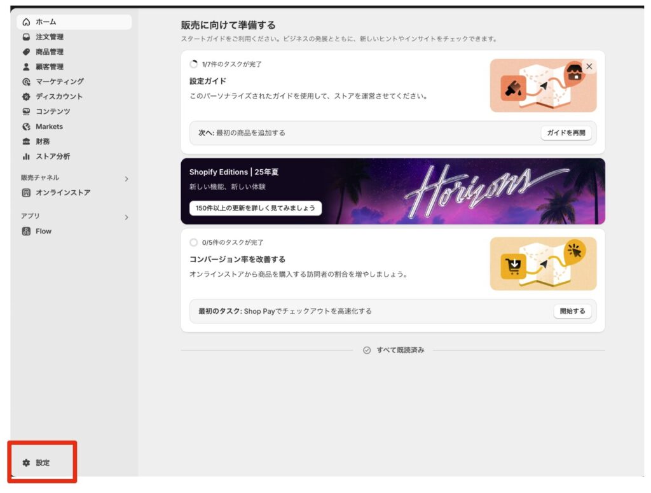The width and height of the screenshot is (651, 493).
Task: Click the コンバージョン率を改善する card title
Action: [237, 259]
